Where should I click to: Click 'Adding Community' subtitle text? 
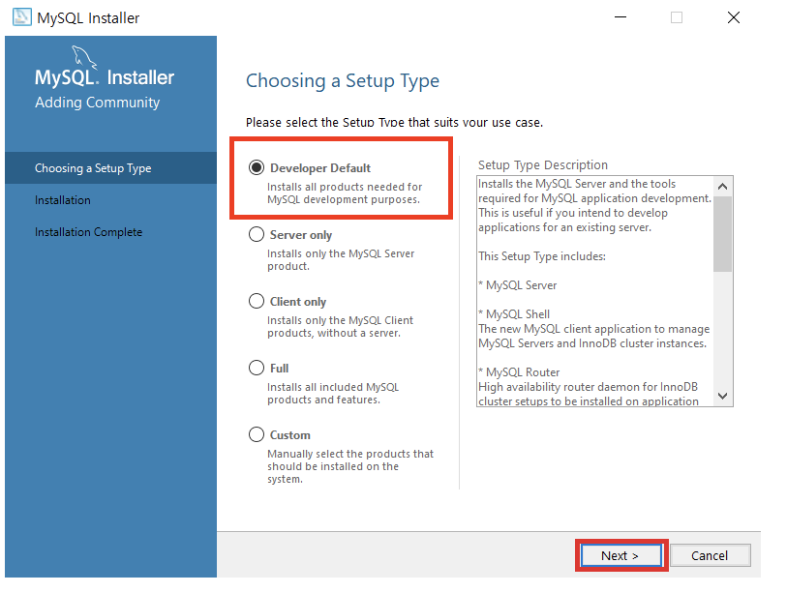tap(98, 103)
